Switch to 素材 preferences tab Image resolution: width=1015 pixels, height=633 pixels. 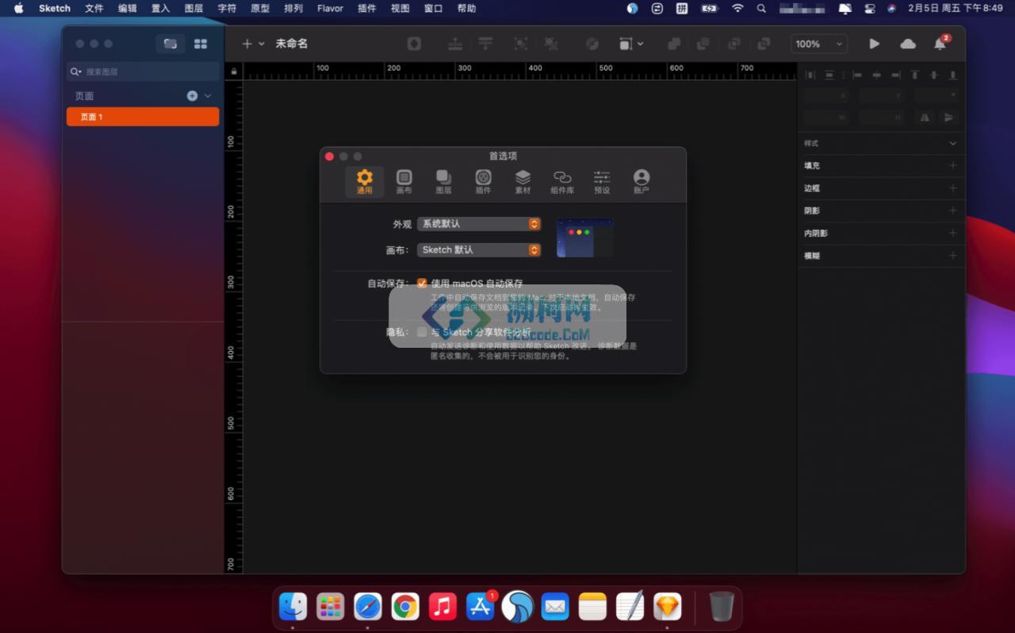pos(523,181)
